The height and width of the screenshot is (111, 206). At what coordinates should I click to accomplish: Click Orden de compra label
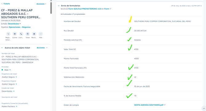(x=71, y=105)
